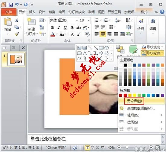Apply strikethrough abc formatting
Screen dimensions: 166x152
(79, 27)
